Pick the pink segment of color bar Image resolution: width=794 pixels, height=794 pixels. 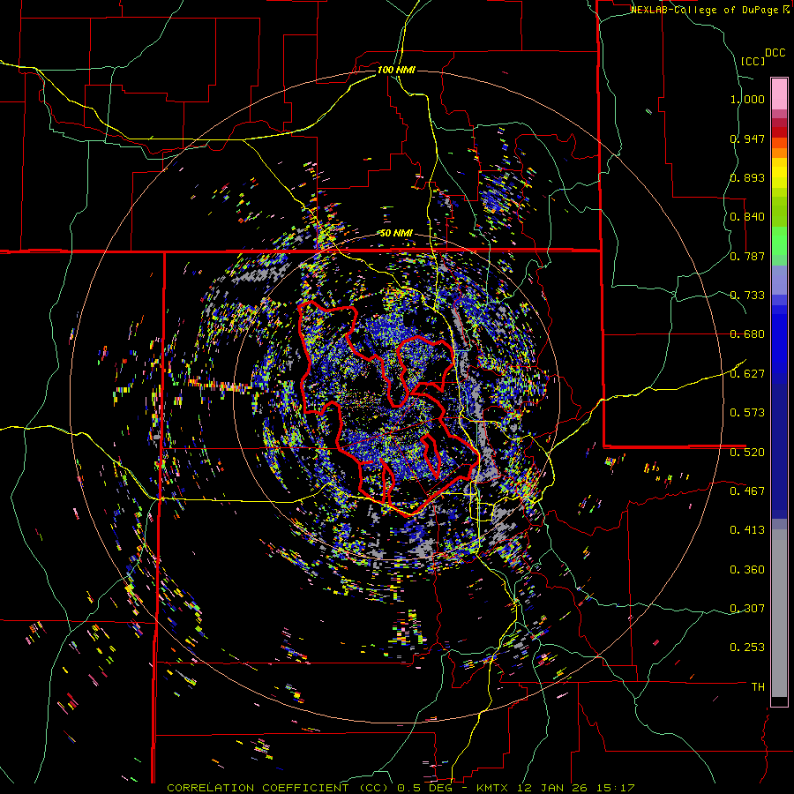[779, 94]
